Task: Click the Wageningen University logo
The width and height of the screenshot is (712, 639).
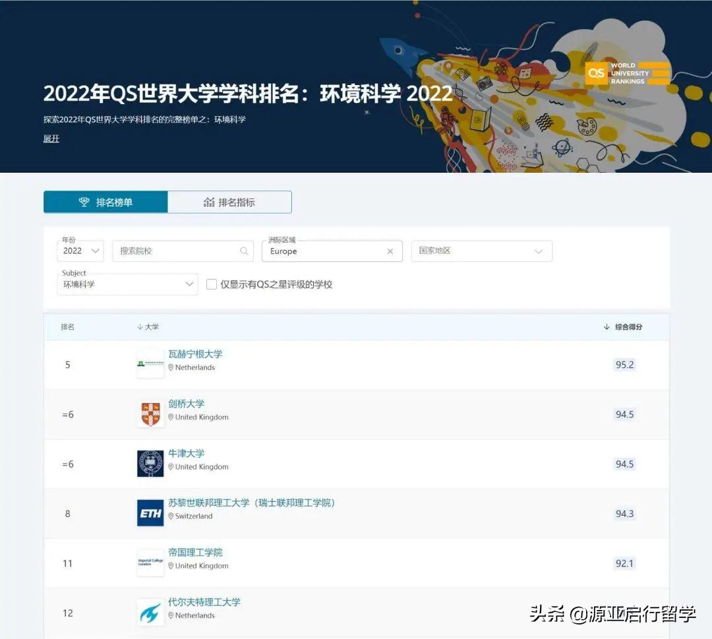Action: coord(150,364)
